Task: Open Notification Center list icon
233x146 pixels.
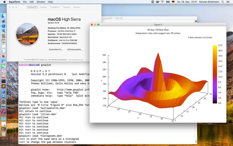Action: [228, 2]
